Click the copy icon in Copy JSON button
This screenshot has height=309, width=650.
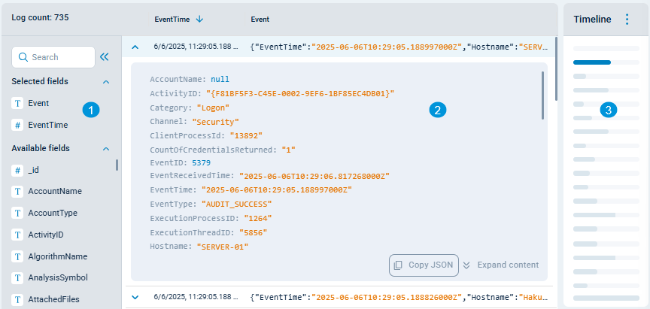click(x=398, y=265)
